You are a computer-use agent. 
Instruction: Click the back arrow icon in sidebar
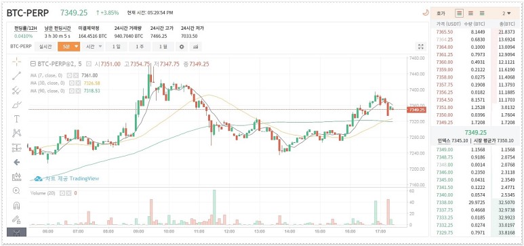click(16, 162)
